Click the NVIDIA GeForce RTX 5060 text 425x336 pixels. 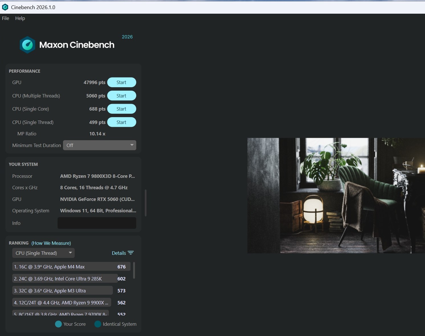[97, 199]
